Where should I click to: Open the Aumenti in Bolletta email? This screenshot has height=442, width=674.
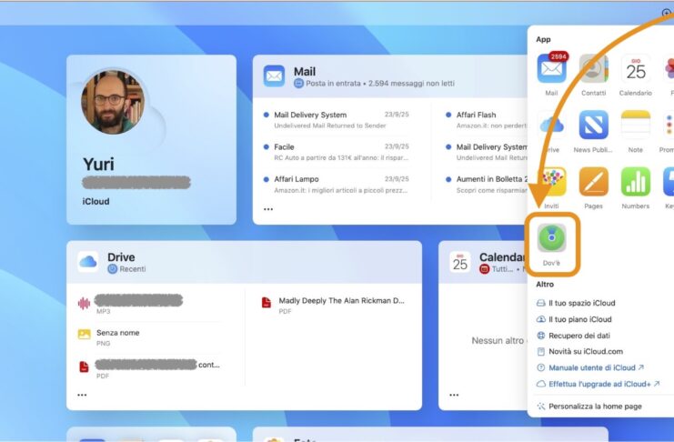(486, 184)
